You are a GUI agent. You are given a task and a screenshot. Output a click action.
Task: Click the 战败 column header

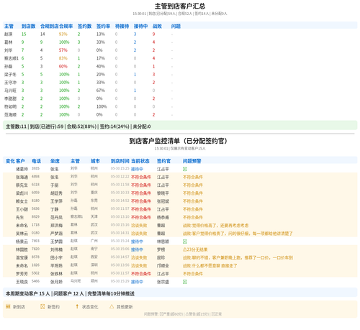pyautogui.click(x=157, y=26)
